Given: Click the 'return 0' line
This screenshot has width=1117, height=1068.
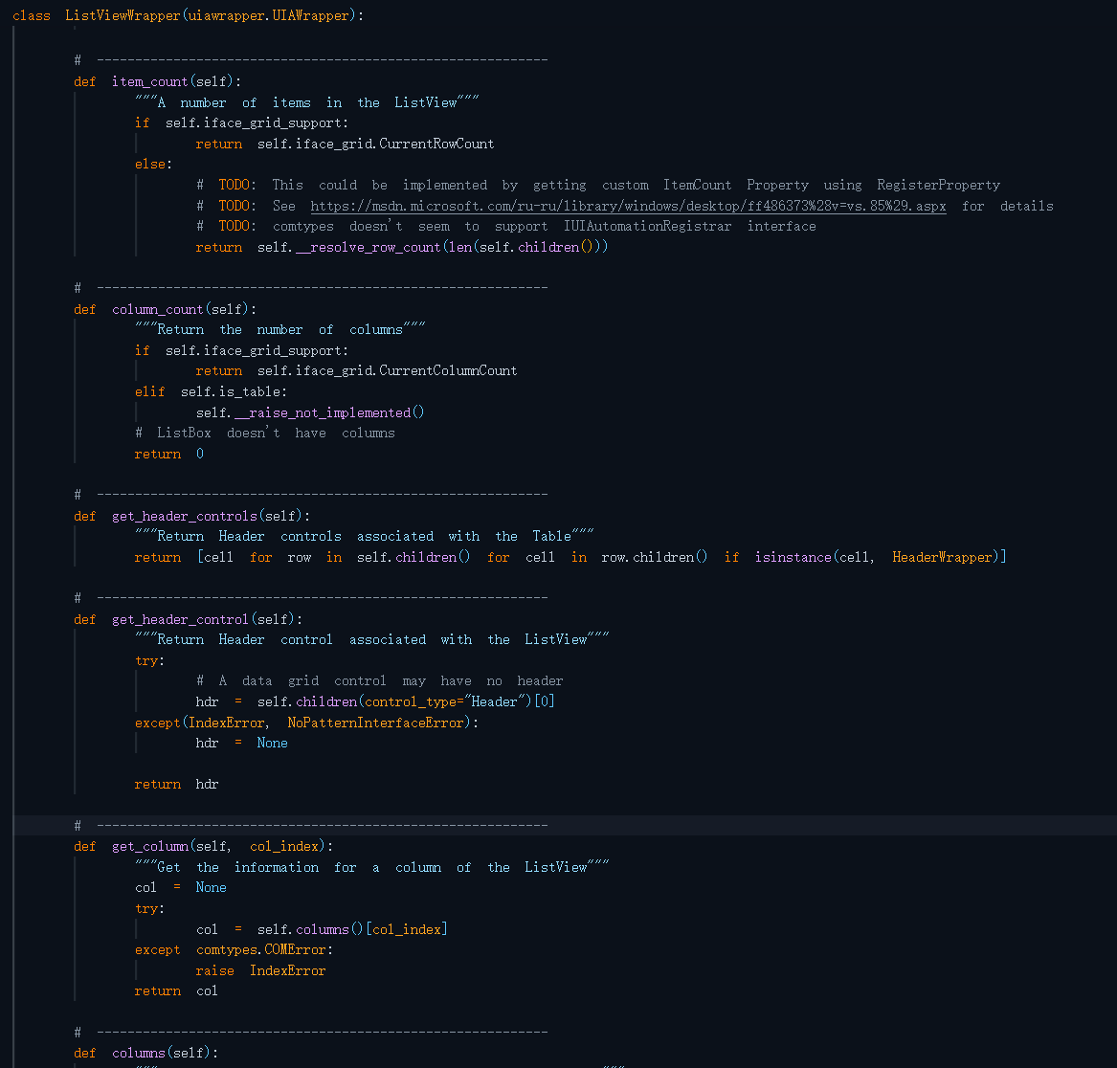Looking at the screenshot, I should 169,454.
